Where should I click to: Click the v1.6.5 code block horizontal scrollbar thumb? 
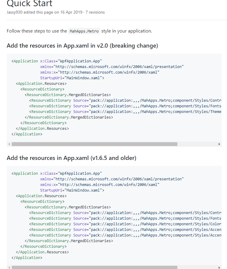pyautogui.click(x=95, y=268)
